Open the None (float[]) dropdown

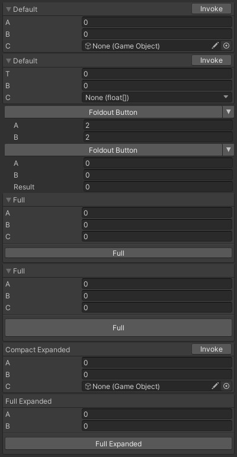pyautogui.click(x=157, y=97)
